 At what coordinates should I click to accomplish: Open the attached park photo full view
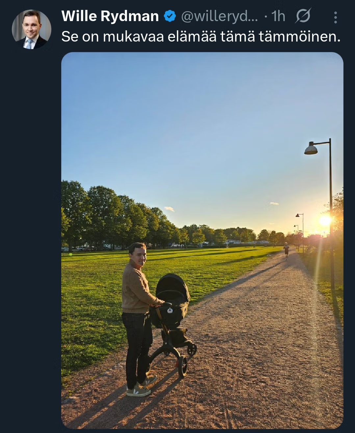pos(202,241)
